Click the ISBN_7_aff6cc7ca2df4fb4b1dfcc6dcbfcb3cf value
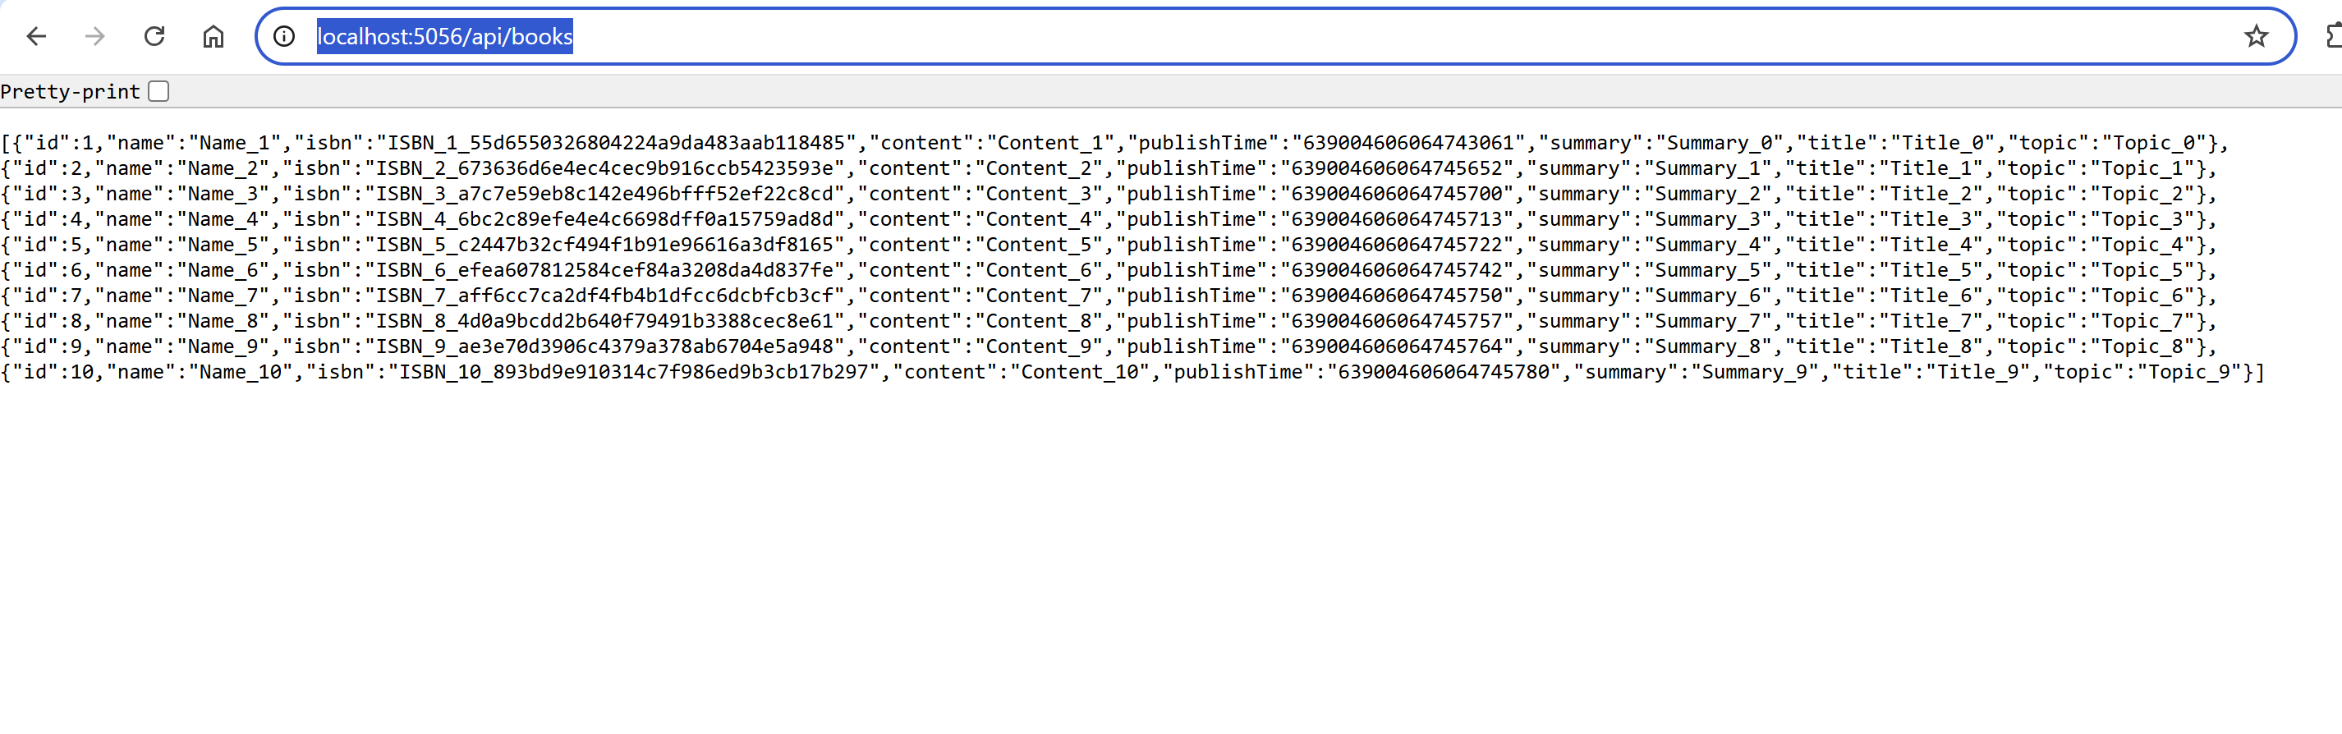 (605, 296)
